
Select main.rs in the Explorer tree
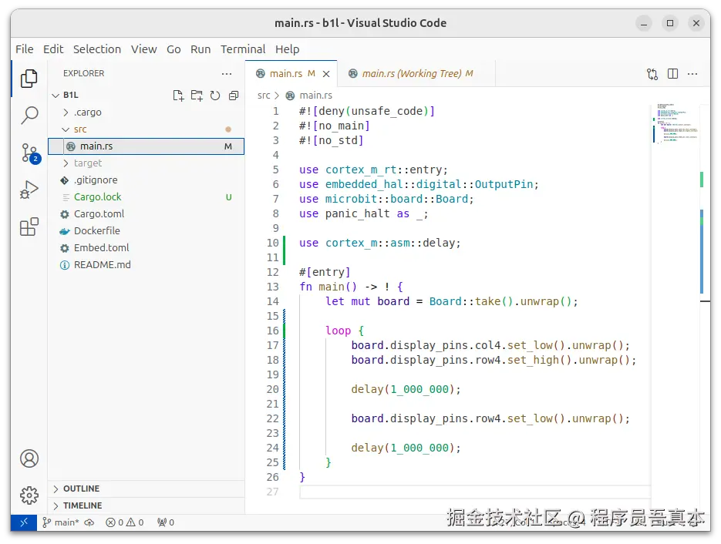(x=147, y=146)
